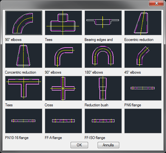Screen dimensions: 166x153
Task: Choose the Tees fitting with short branch on top
Action: pyautogui.click(x=63, y=23)
